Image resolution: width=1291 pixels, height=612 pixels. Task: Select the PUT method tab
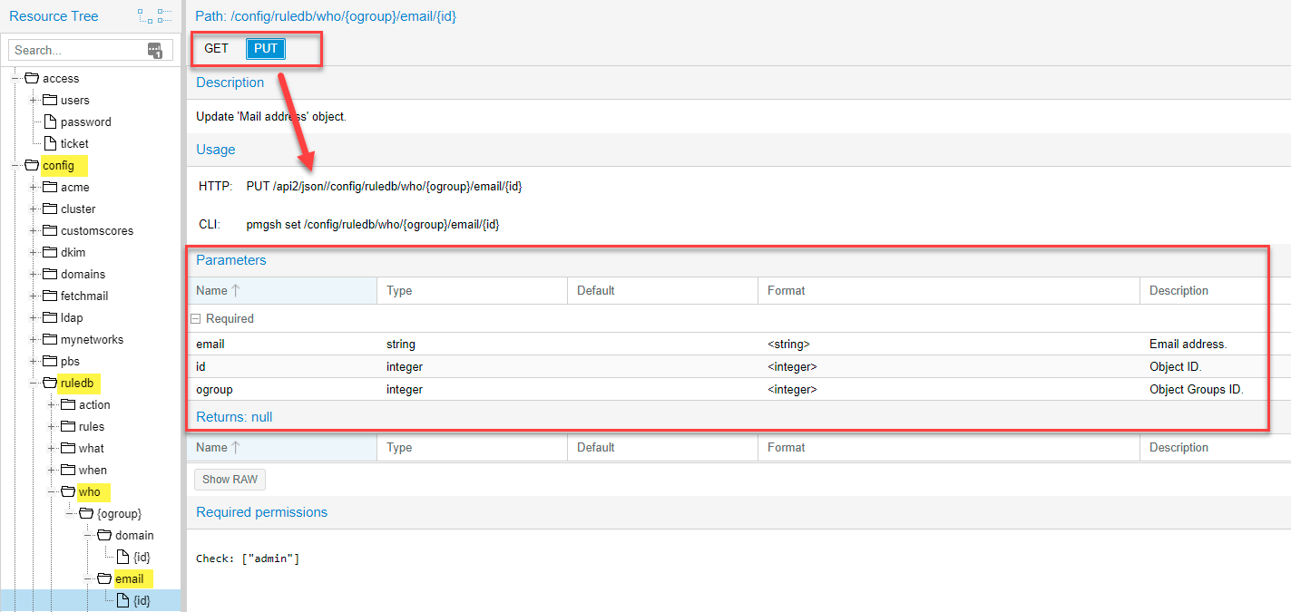[266, 49]
